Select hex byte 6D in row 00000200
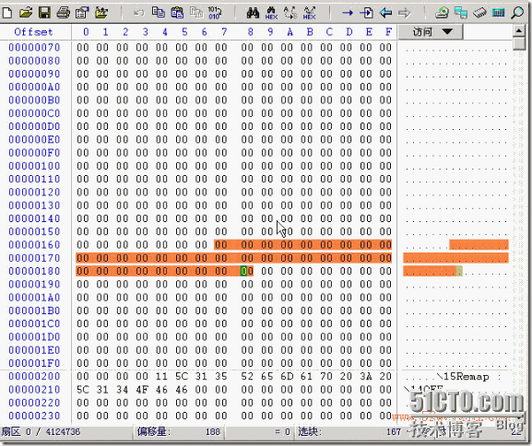The image size is (532, 446). [x=287, y=376]
